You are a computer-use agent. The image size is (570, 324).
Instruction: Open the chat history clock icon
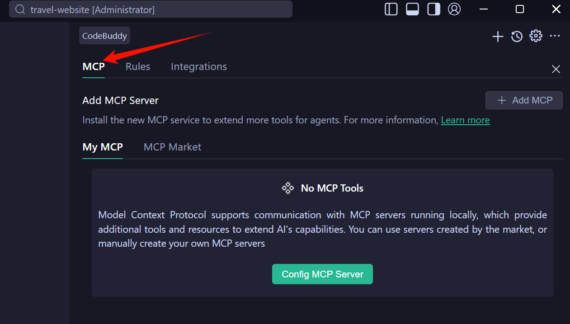tap(517, 37)
